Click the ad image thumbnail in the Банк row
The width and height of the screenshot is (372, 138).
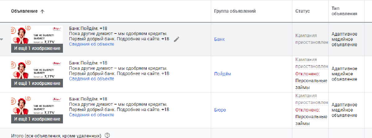click(x=37, y=35)
